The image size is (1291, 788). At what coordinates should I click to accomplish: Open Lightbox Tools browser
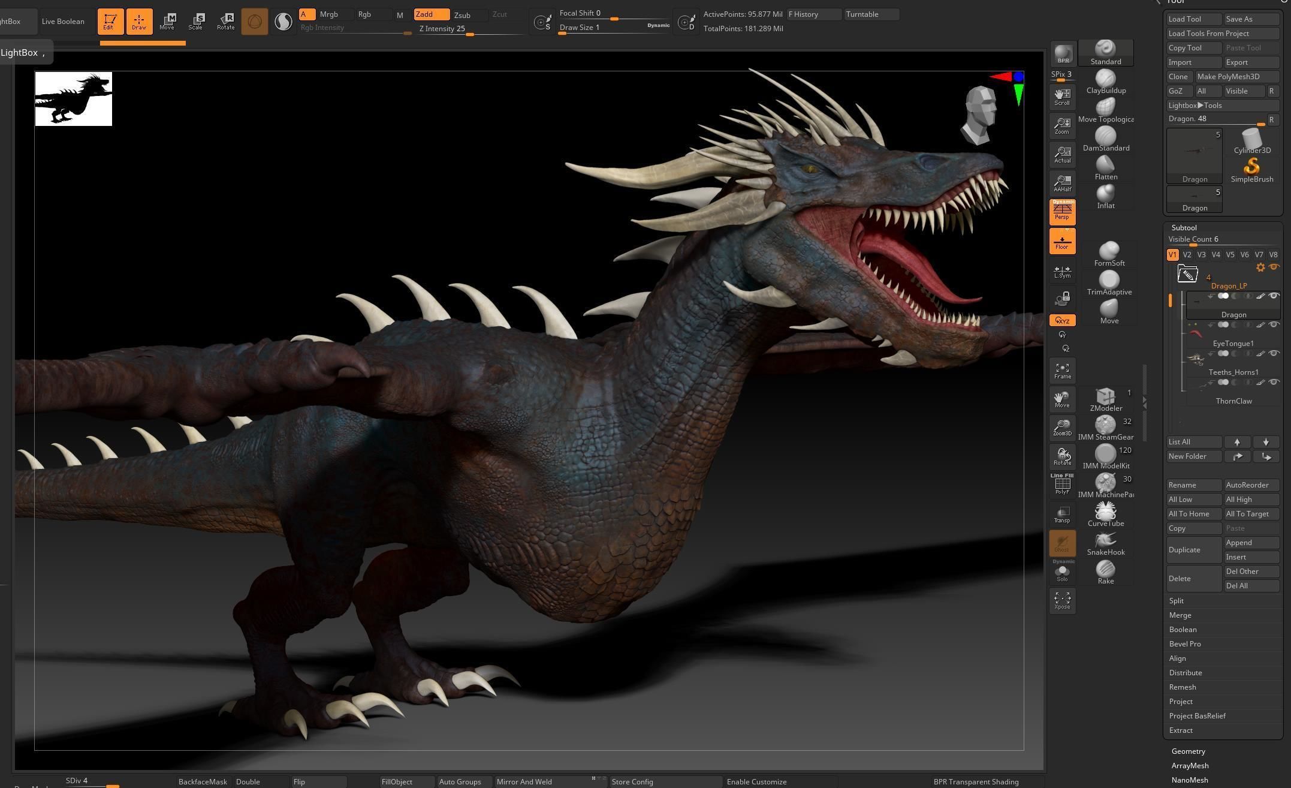tap(1223, 106)
